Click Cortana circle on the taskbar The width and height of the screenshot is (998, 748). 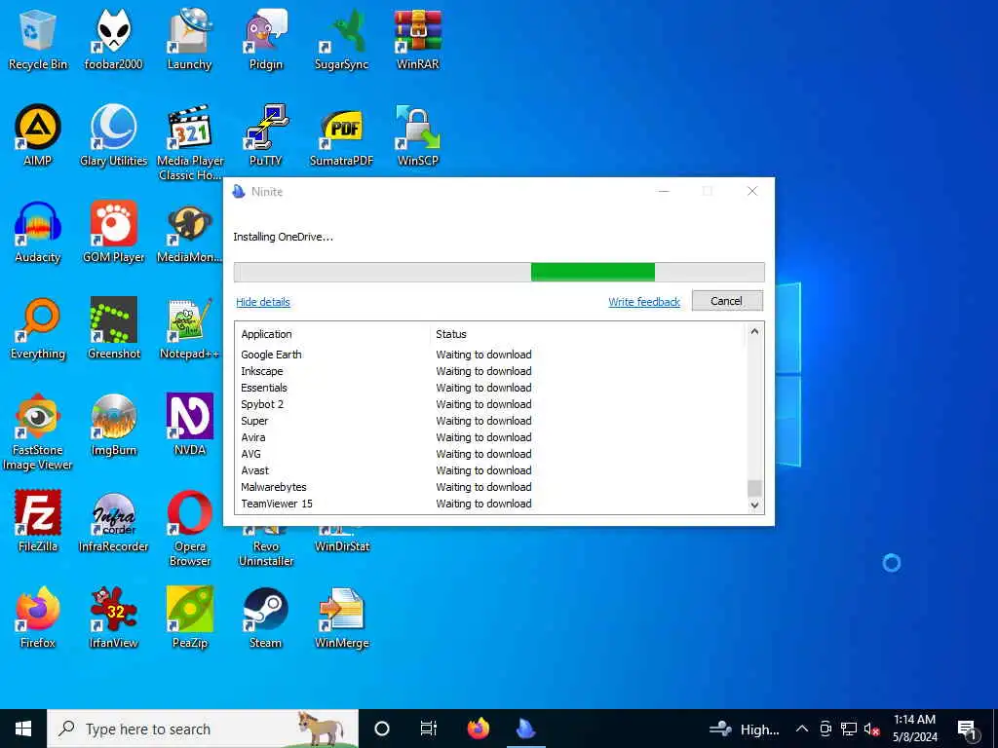coord(382,729)
